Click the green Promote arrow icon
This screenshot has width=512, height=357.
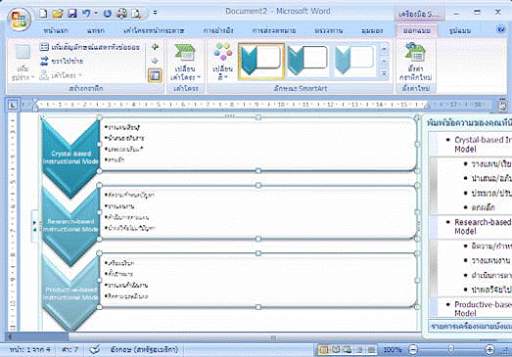(x=155, y=47)
